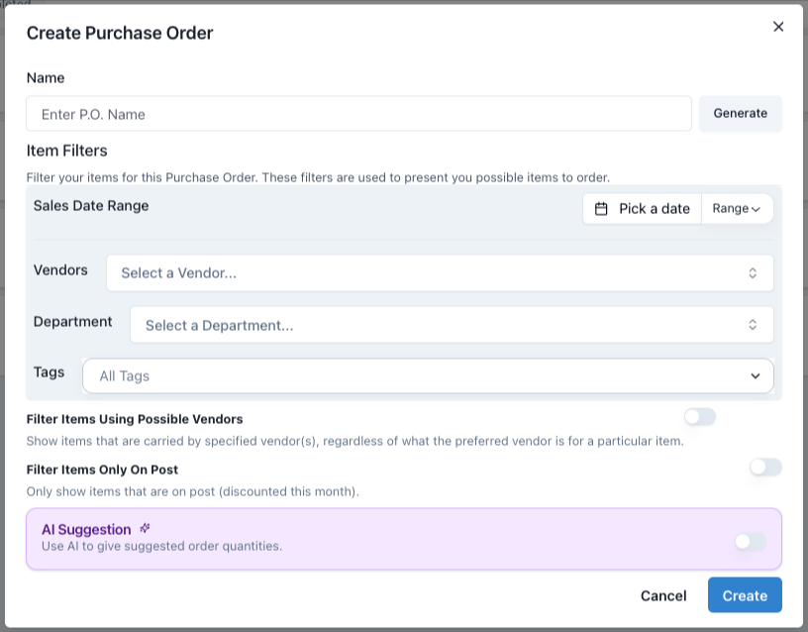Click the Pick a date button
Image resolution: width=808 pixels, height=632 pixels.
pos(643,209)
